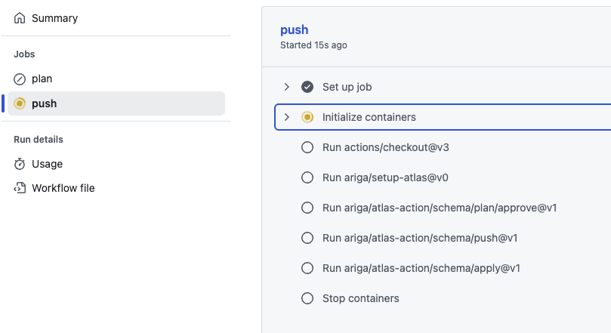Click the Summary home icon
This screenshot has width=611, height=333.
20,18
